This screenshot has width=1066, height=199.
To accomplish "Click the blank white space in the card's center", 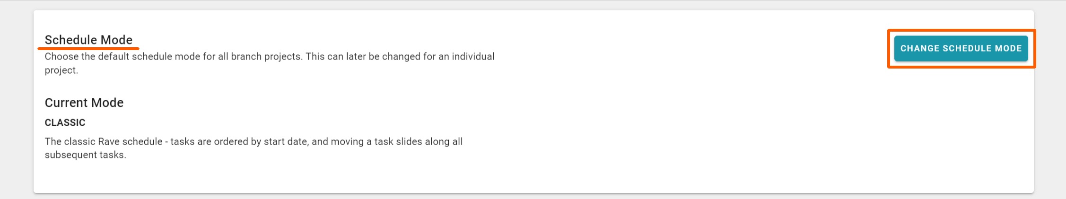I will [662, 118].
